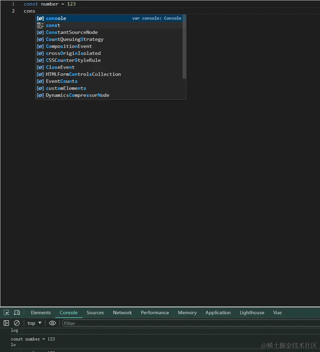Choose HTMLFormControlsCollection suggestion
The height and width of the screenshot is (352, 320).
(109, 74)
